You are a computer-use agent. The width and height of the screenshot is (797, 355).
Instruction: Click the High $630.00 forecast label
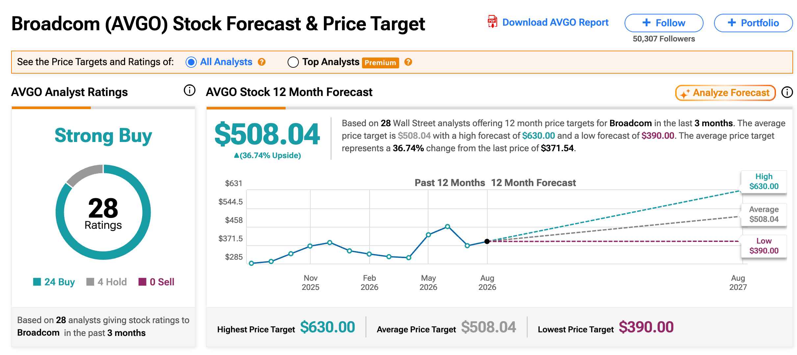[764, 181]
